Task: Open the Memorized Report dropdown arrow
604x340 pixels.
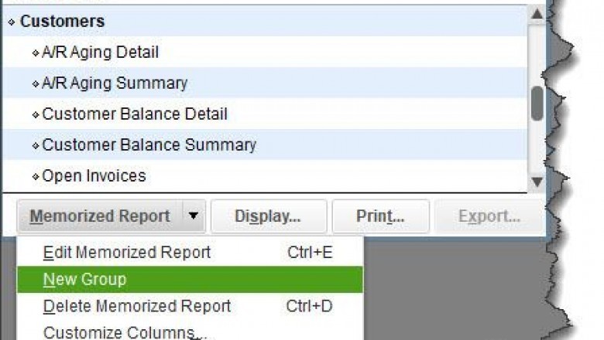Action: 194,216
